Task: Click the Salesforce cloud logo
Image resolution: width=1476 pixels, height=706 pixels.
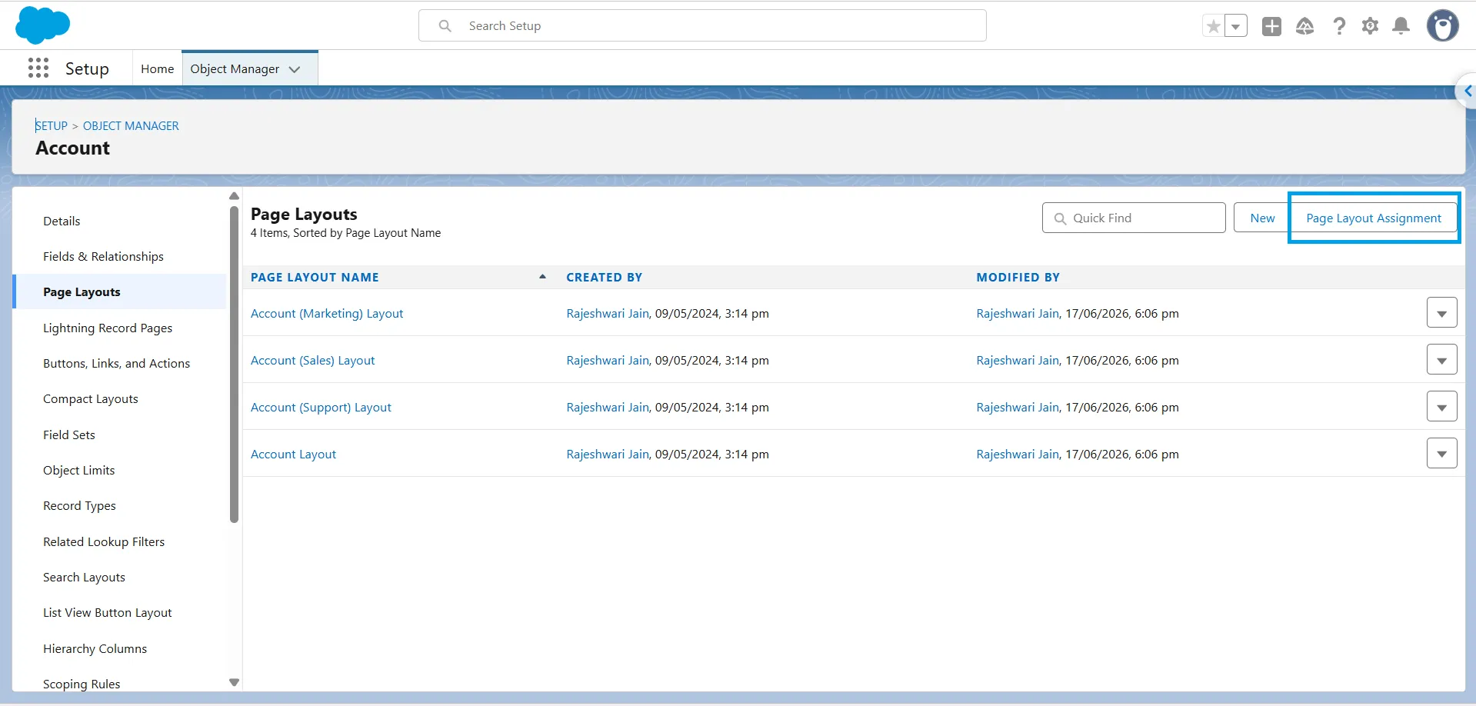Action: [x=42, y=25]
